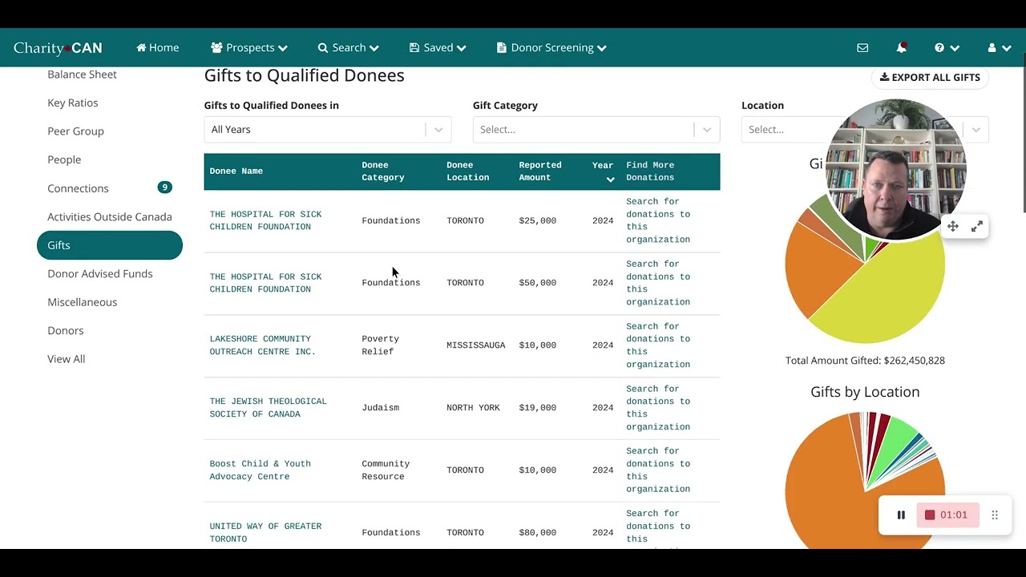Click the Poverty Relief category cell
This screenshot has height=577, width=1026.
pyautogui.click(x=381, y=345)
